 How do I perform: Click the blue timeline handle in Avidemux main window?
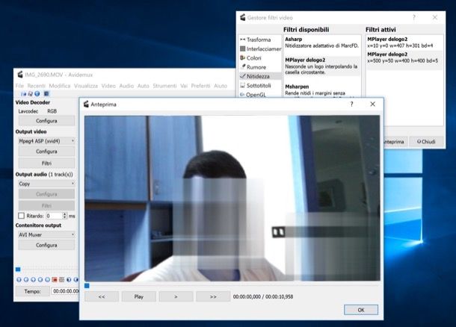coord(18,270)
